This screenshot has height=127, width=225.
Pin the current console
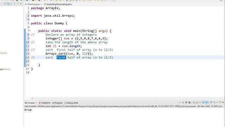point(211,102)
